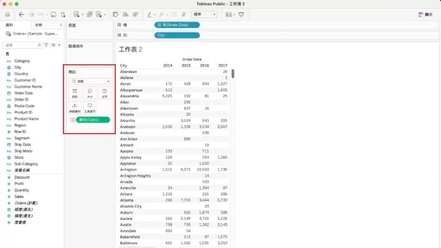Start presentation mode from the toolbar
441x248 pixels.
[x=241, y=14]
